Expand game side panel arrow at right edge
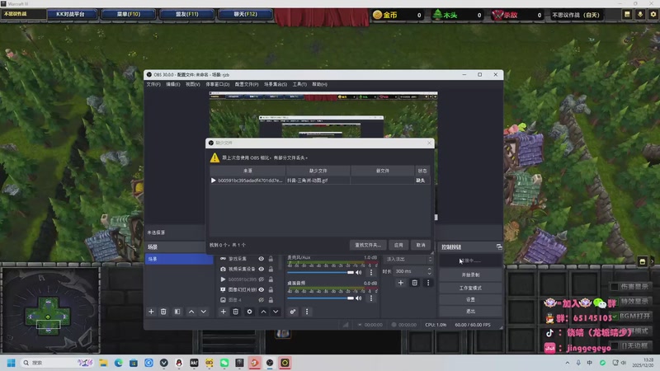 [653, 261]
